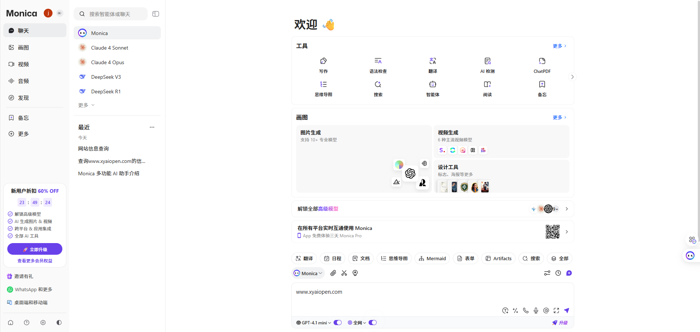700x332 pixels.
Task: Select DeepSeek R1 in bot list
Action: 117,91
